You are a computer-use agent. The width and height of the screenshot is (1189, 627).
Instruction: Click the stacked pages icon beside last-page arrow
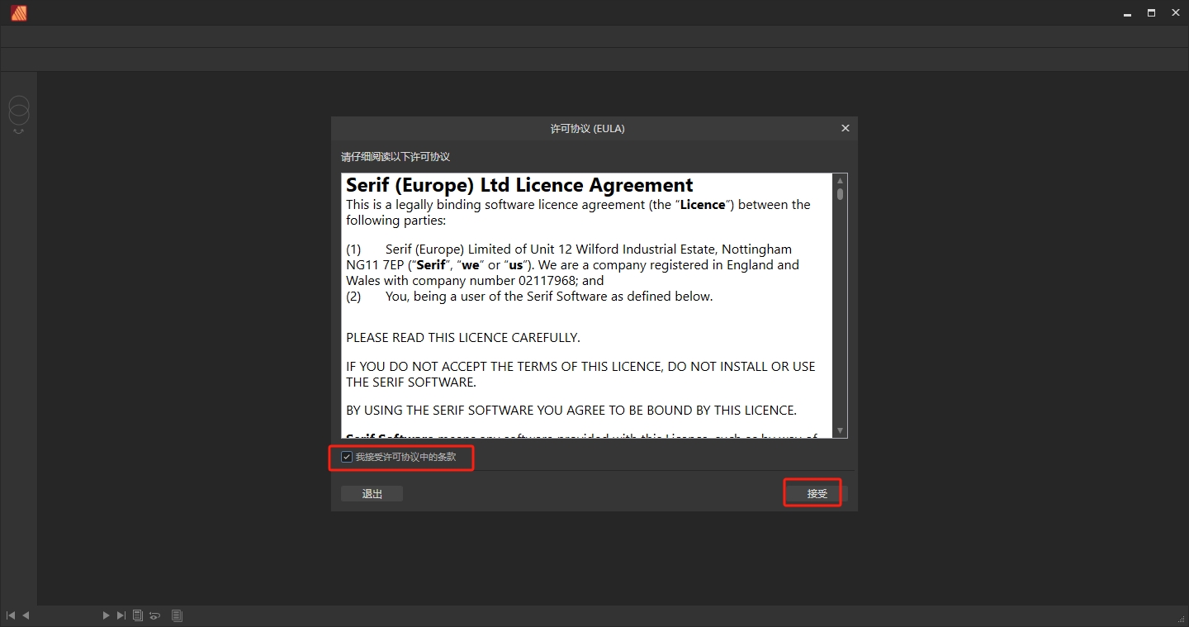pos(138,615)
